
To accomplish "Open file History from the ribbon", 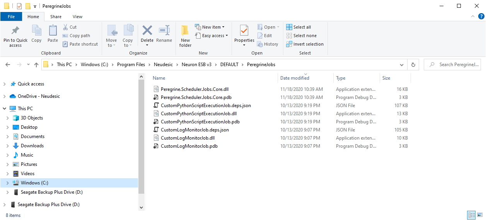I will point(268,44).
